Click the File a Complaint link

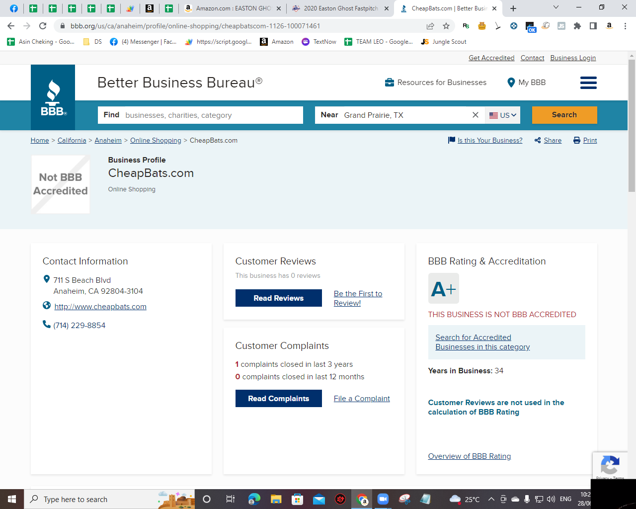click(362, 399)
